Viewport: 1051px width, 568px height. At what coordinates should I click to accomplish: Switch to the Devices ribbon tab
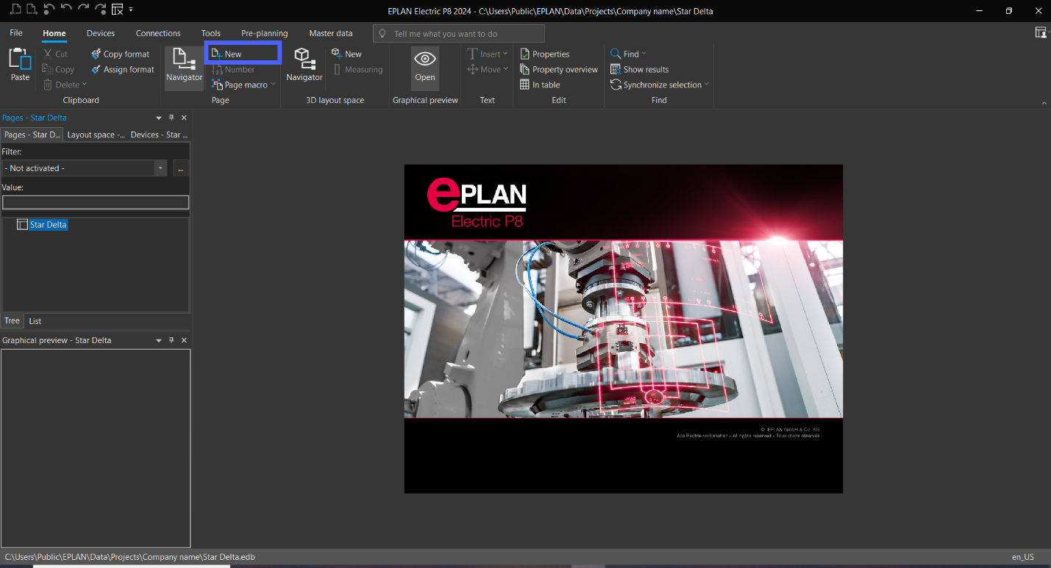click(x=101, y=33)
